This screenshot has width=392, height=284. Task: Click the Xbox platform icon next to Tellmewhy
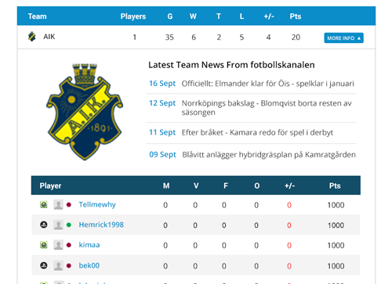(x=44, y=204)
